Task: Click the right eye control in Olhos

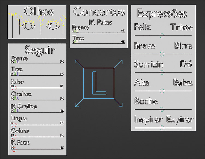Action: pos(52,26)
